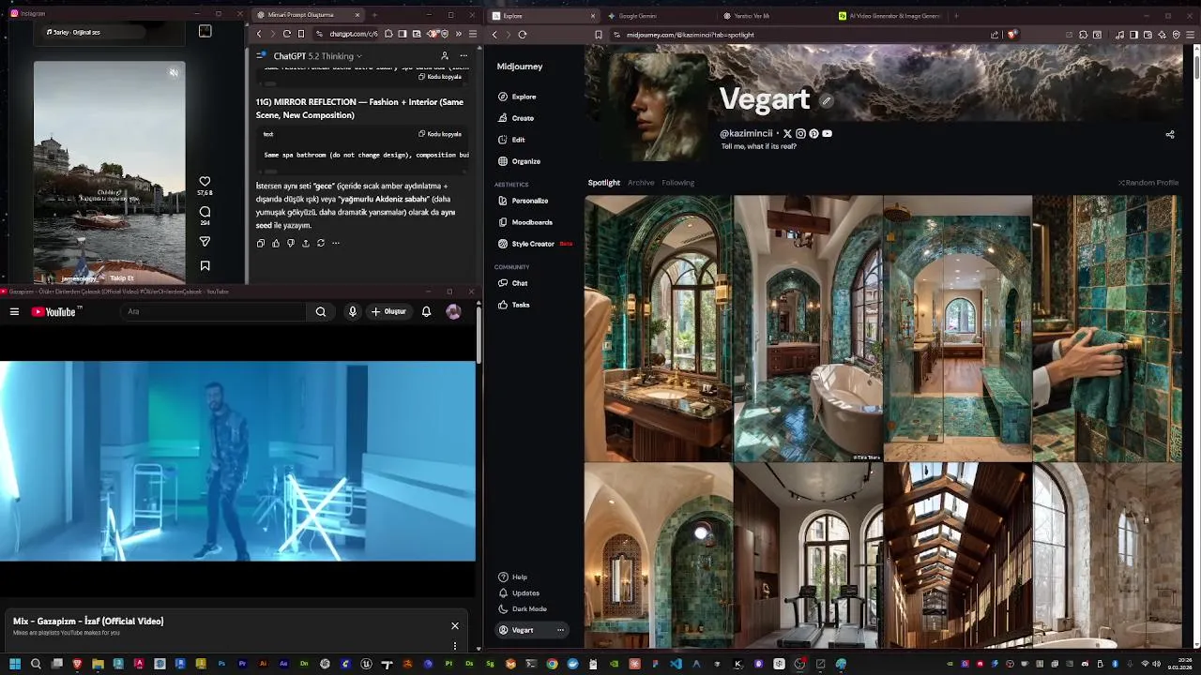The height and width of the screenshot is (675, 1201).
Task: Click Random Profile button
Action: 1148,183
